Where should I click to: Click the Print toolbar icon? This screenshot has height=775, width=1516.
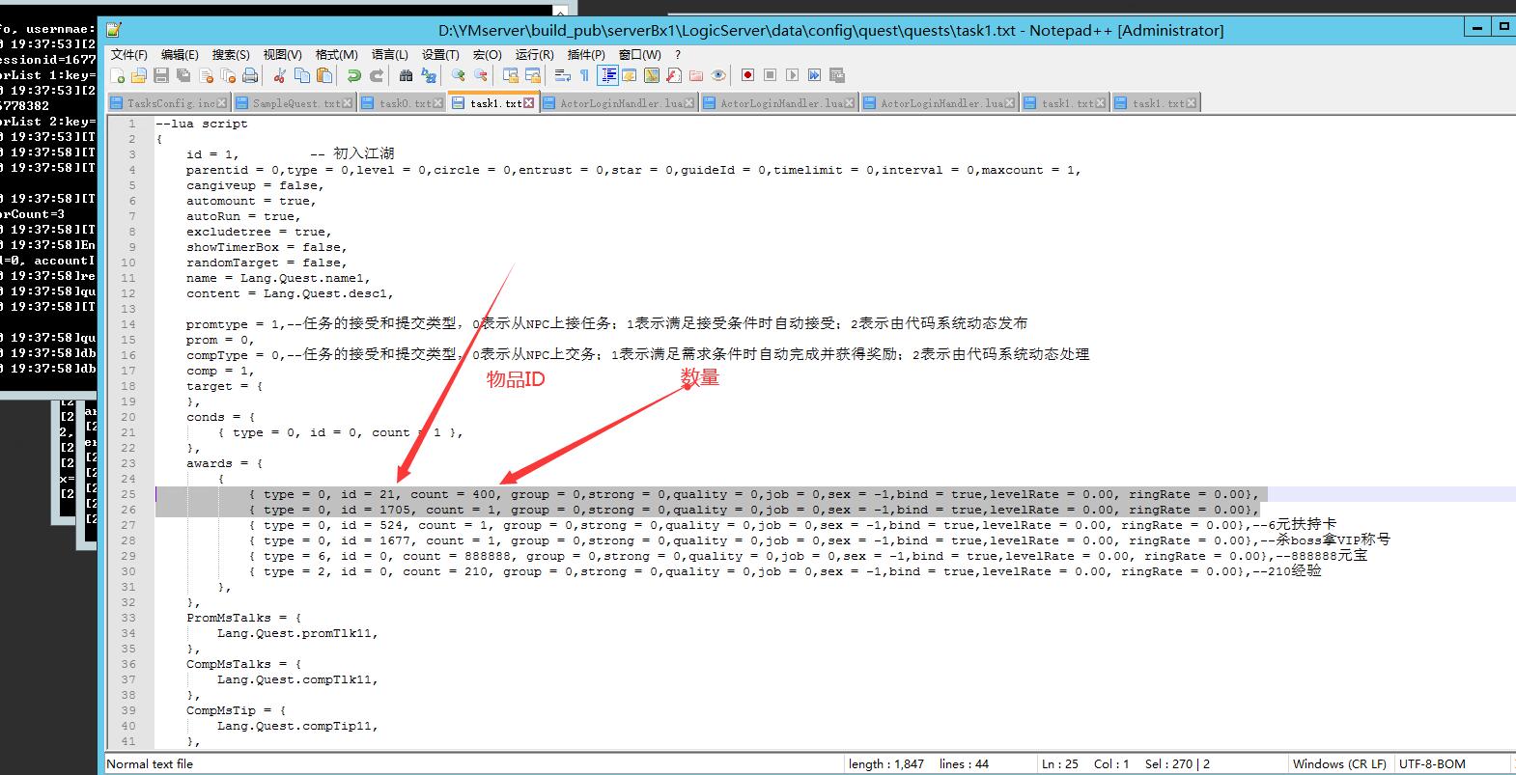tap(250, 75)
